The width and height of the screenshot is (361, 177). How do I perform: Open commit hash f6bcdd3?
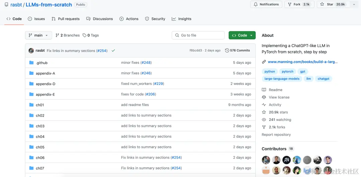pos(196,50)
